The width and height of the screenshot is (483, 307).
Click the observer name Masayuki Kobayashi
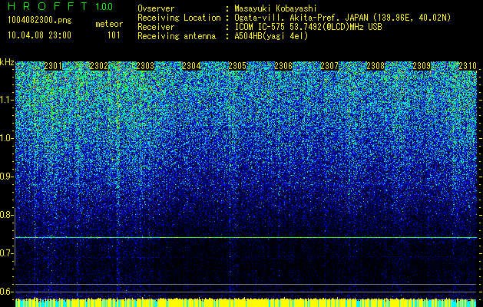pyautogui.click(x=276, y=8)
